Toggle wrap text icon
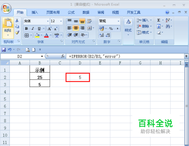 click(89, 21)
